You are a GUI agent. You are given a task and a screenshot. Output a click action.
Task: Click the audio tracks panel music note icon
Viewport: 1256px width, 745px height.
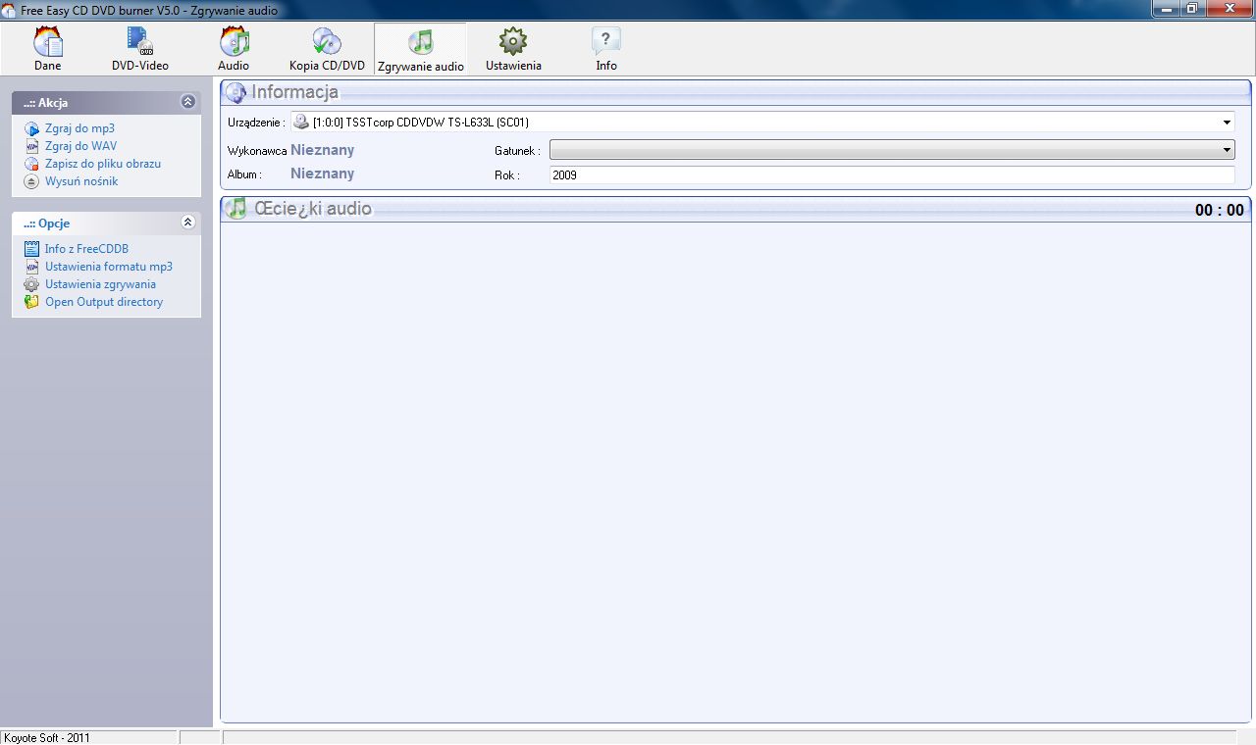point(235,208)
